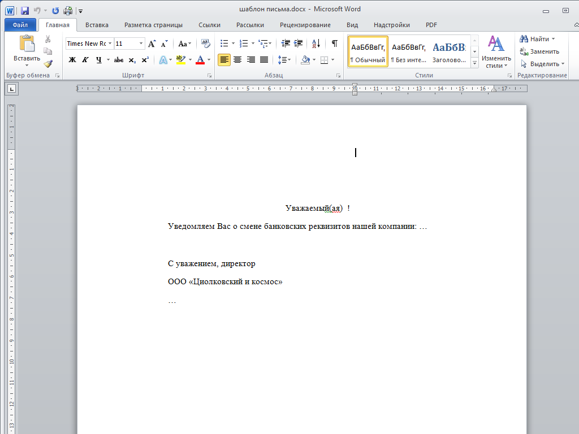Center align the paragraph

click(237, 60)
